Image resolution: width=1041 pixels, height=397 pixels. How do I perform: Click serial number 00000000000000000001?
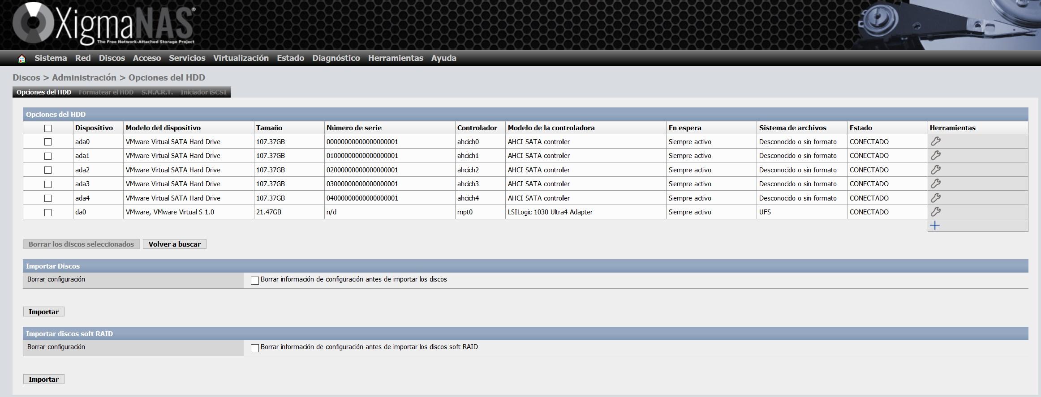(x=362, y=142)
